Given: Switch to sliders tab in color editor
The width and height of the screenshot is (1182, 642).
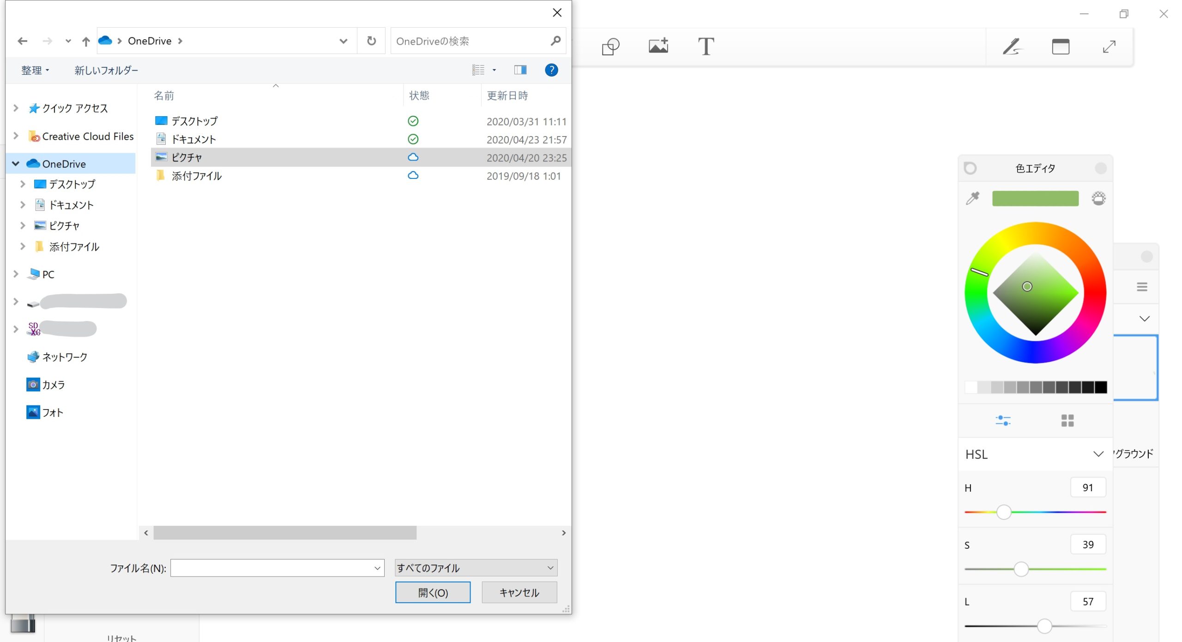Looking at the screenshot, I should pos(1003,420).
